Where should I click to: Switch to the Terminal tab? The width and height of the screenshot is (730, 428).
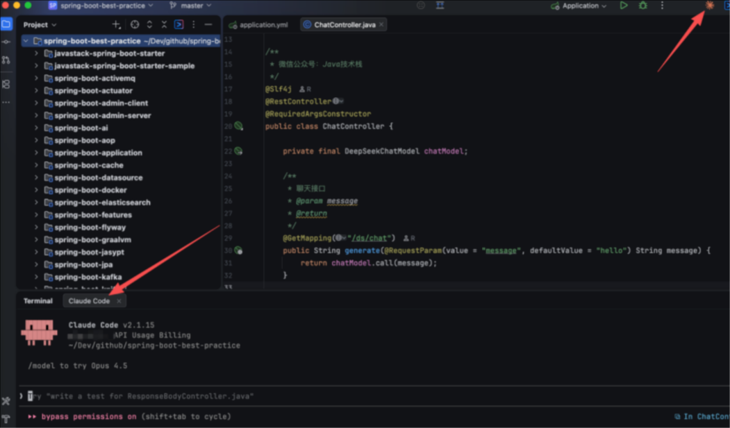(x=38, y=301)
